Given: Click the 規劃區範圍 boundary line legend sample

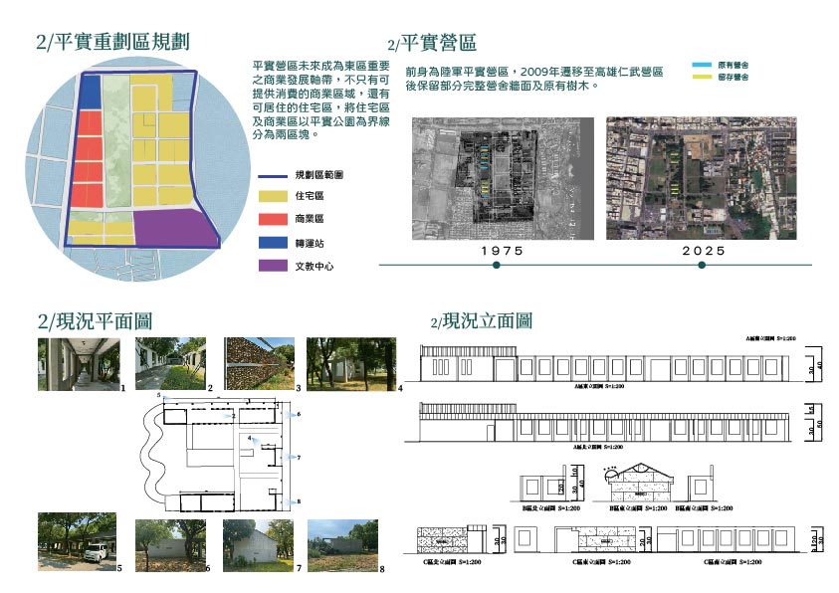Looking at the screenshot, I should (x=273, y=176).
